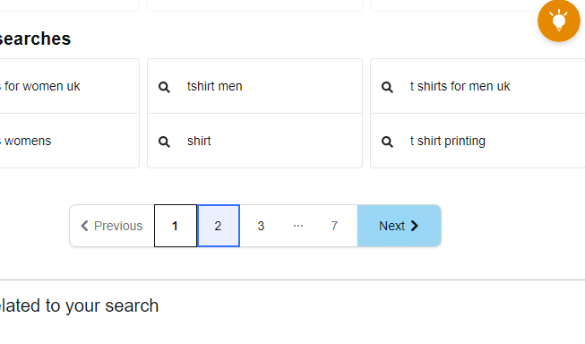Open last page 7

click(334, 226)
